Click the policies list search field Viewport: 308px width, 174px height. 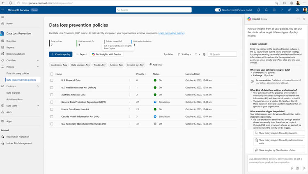(222, 54)
